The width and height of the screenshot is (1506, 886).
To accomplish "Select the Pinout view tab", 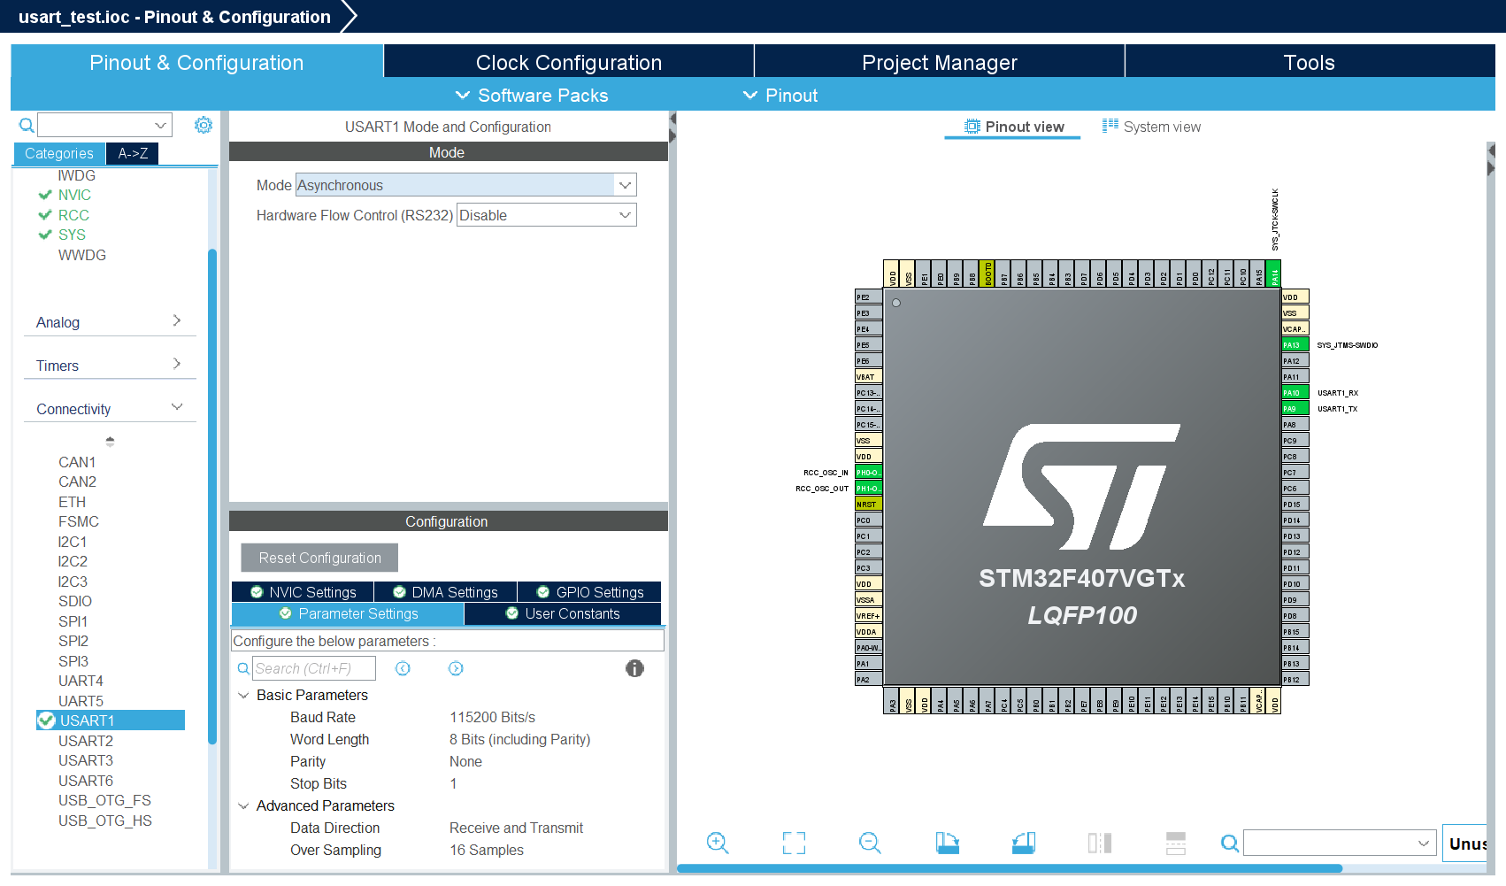I will 1013,127.
